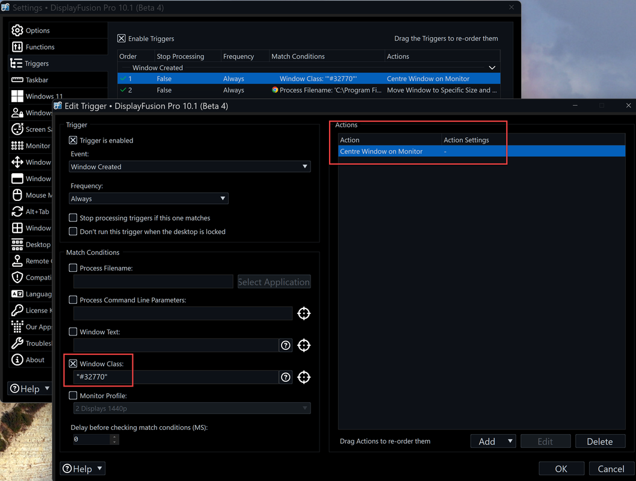Enable Don't run trigger when desktop locked
The width and height of the screenshot is (636, 481).
tap(73, 231)
